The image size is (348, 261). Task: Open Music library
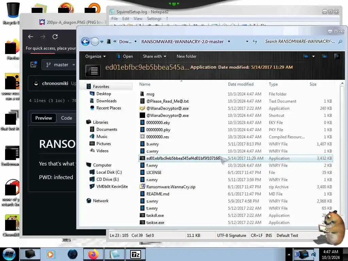(102, 137)
